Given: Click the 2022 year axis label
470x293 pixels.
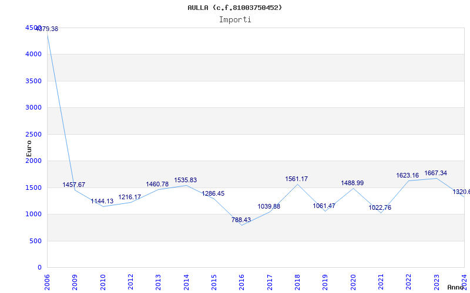Looking at the screenshot, I should coord(409,282).
